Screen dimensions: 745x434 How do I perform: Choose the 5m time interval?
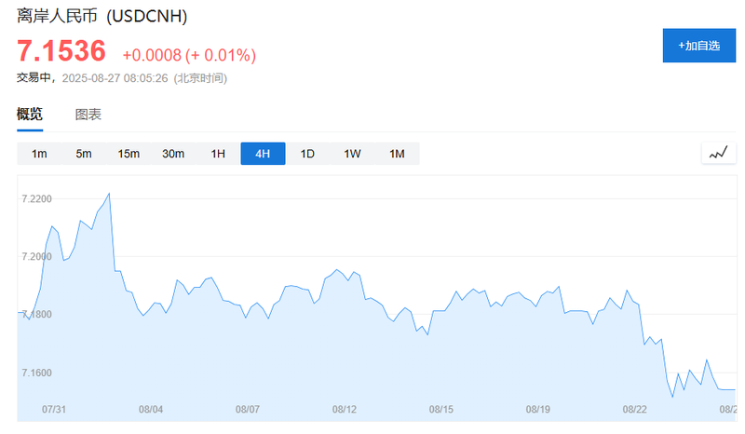pyautogui.click(x=84, y=154)
